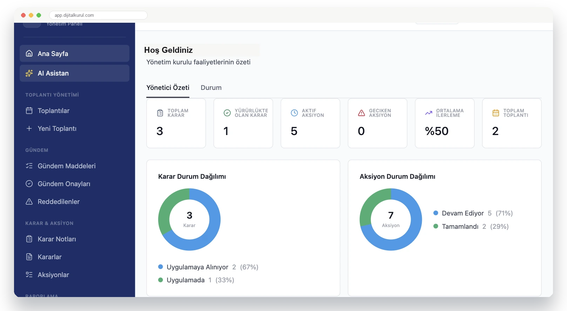Click the %50 average progress value

click(x=437, y=131)
